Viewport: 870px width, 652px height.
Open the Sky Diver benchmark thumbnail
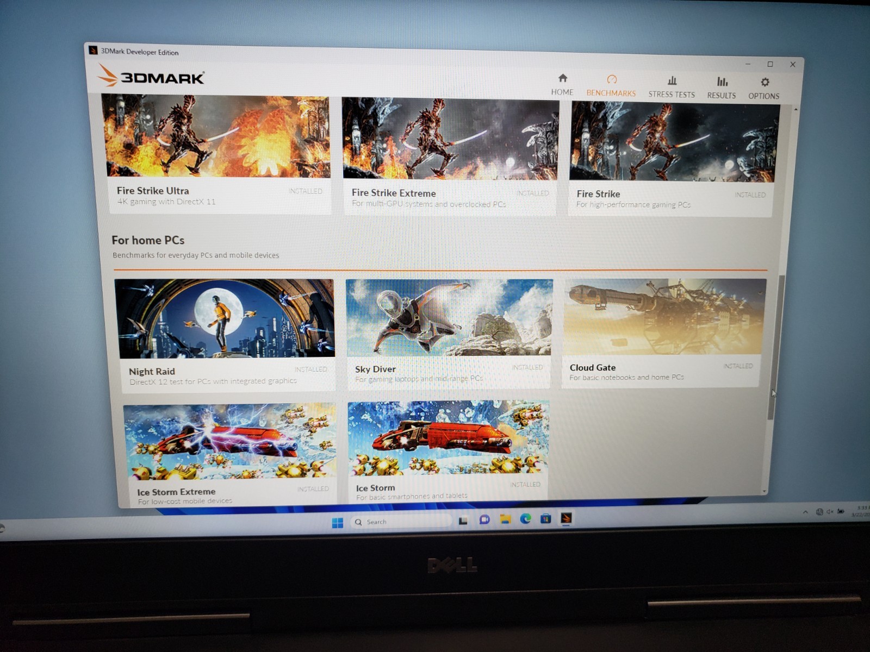click(449, 318)
